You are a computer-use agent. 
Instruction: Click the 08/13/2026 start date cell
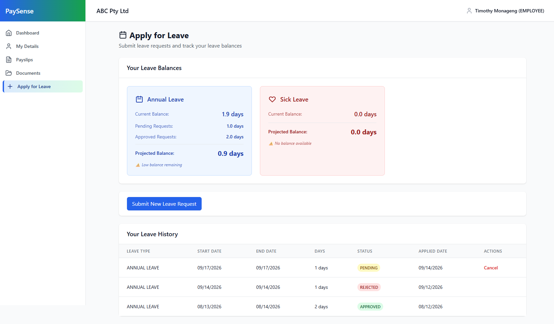tap(209, 307)
